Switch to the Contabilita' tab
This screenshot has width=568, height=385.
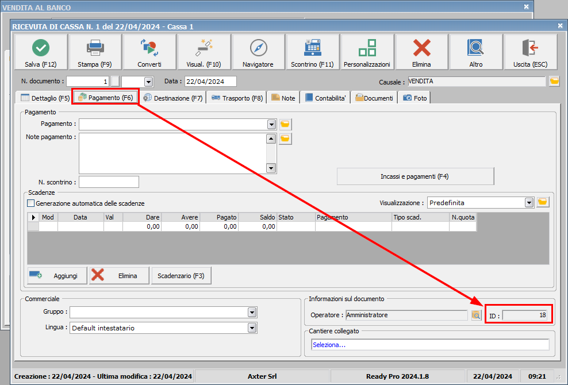pos(325,98)
